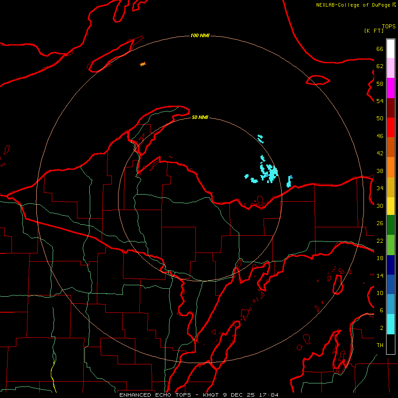Click the dark orange swatch near 42
Image resolution: width=398 pixels, height=398 pixels.
[x=390, y=147]
